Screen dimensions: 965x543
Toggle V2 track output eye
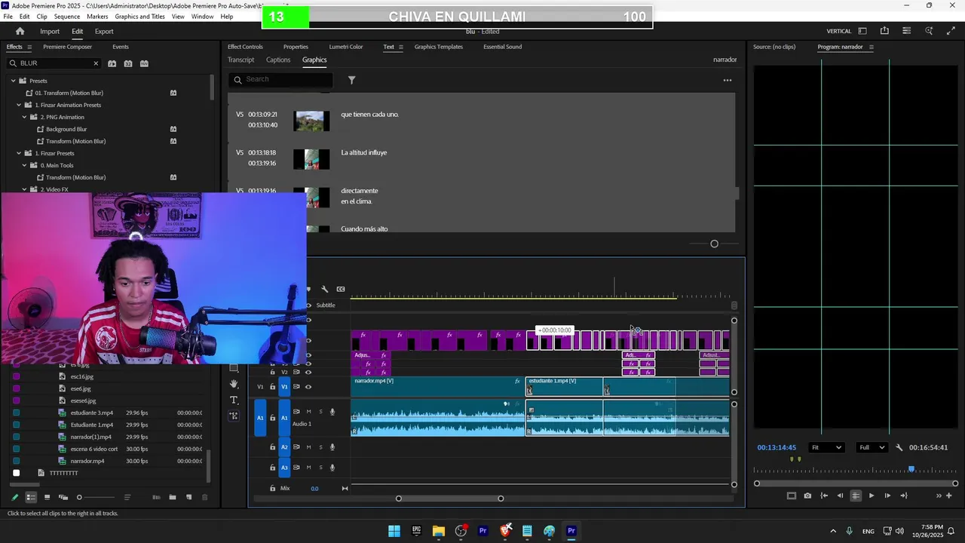click(308, 372)
